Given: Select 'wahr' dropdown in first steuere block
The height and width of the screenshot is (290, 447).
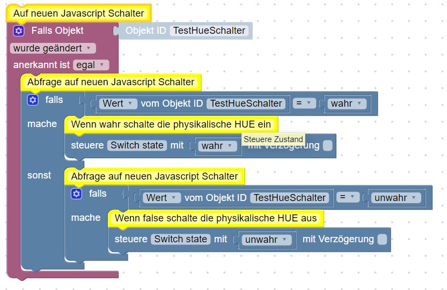Looking at the screenshot, I should [x=217, y=146].
